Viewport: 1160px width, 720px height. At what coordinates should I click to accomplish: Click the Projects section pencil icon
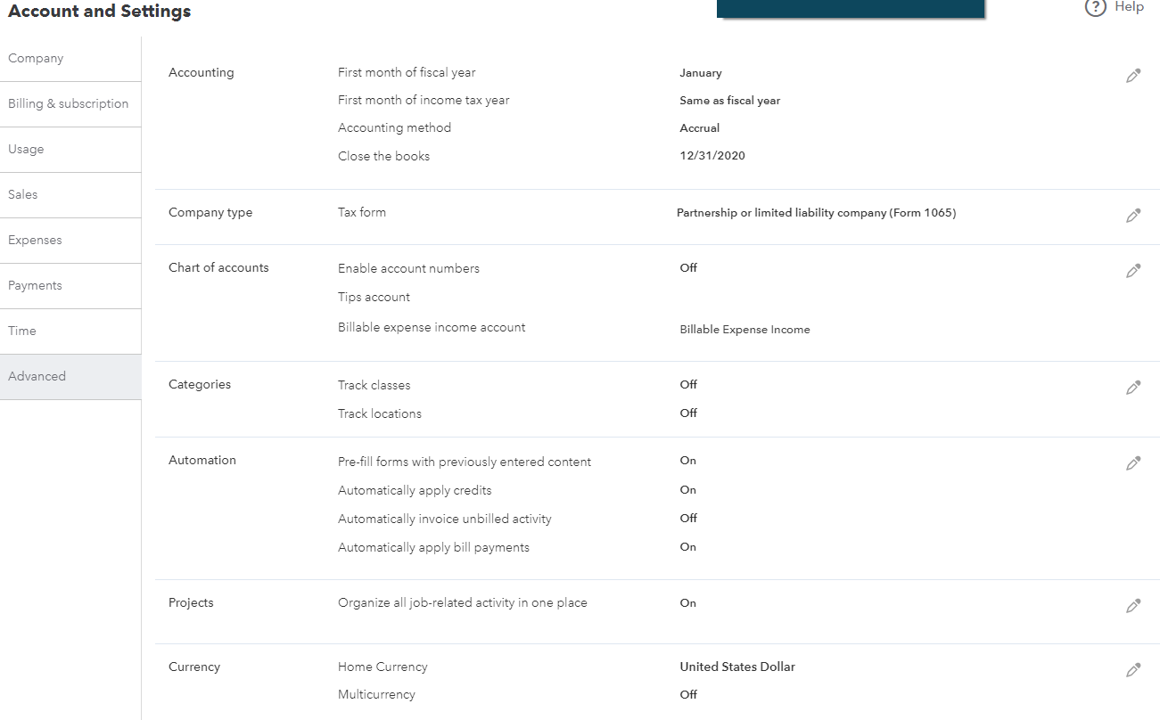(1133, 606)
